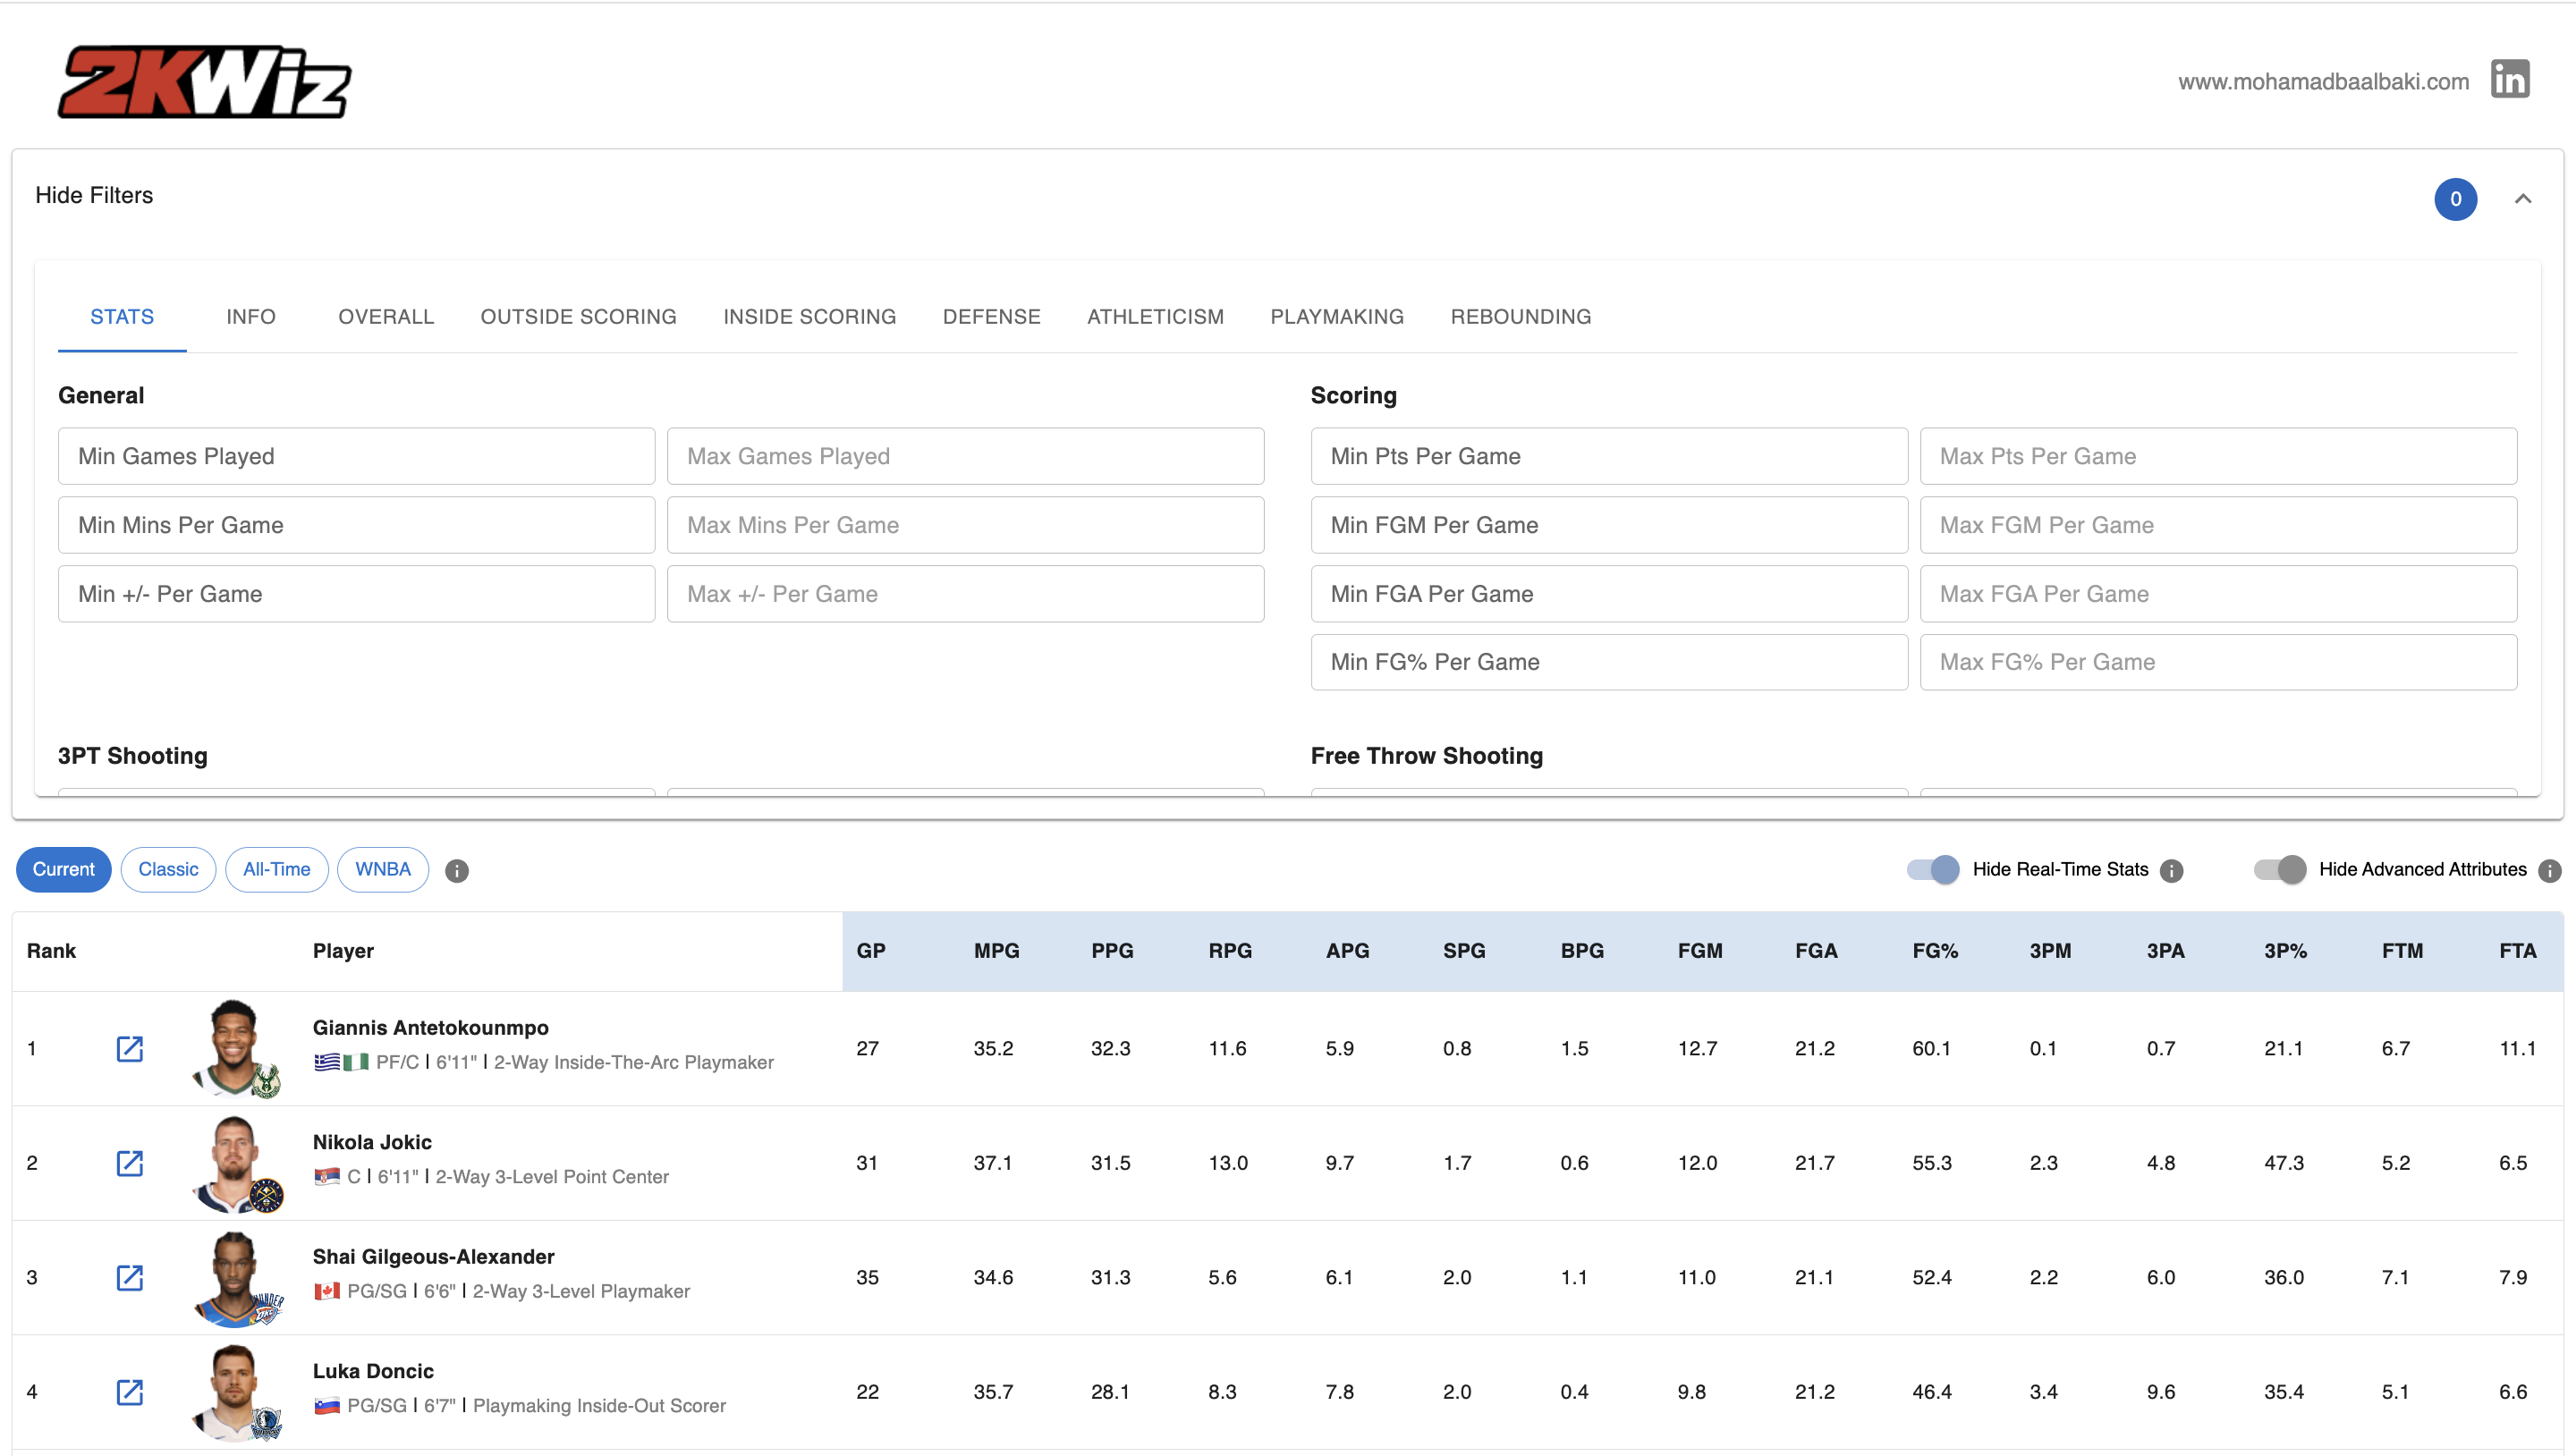Click the active filters count badge

(2455, 199)
